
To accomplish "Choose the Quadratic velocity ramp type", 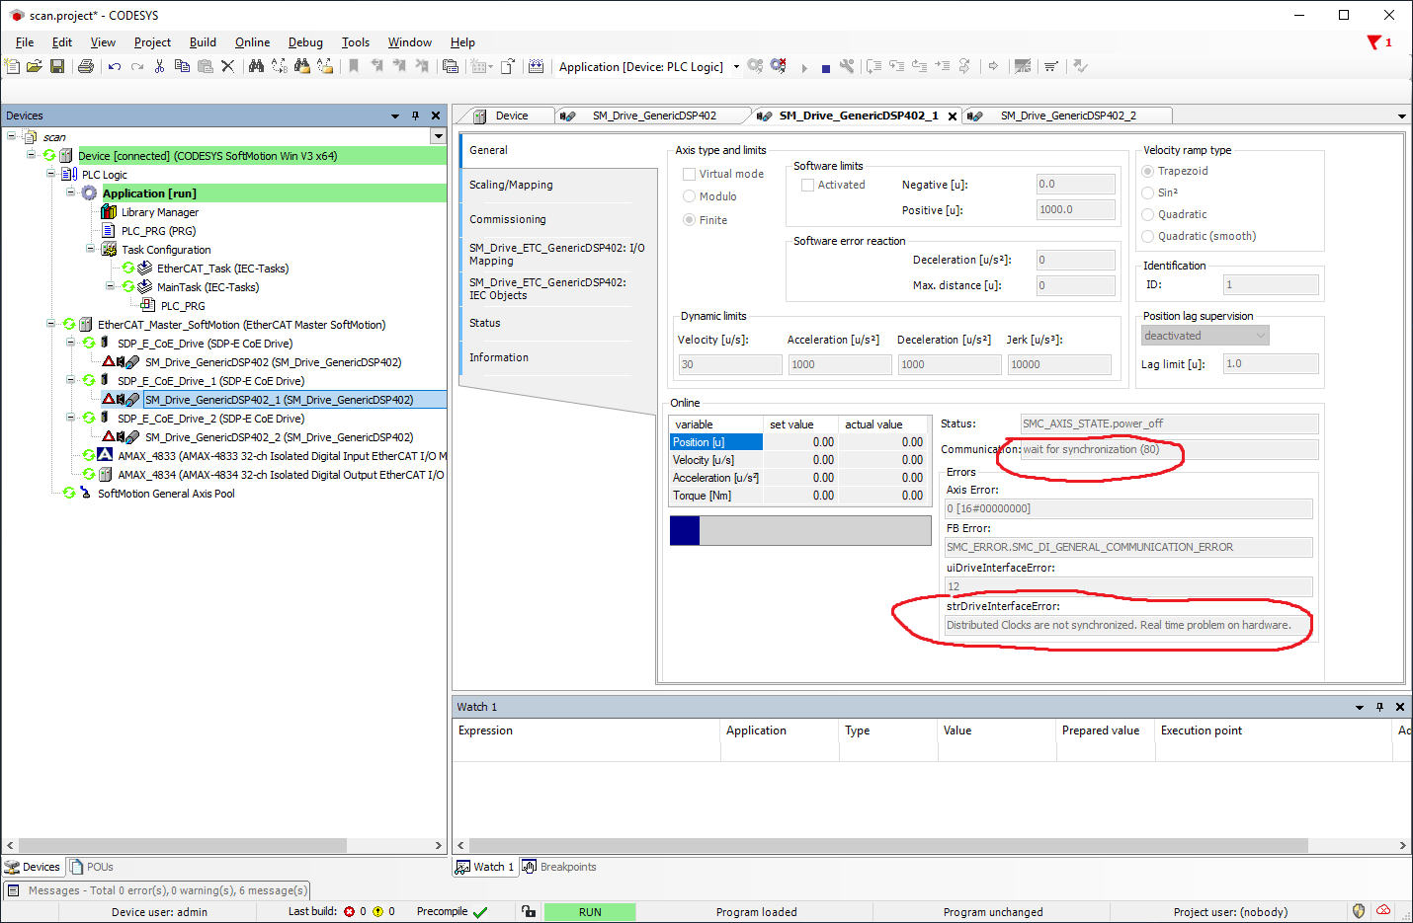I will point(1148,214).
